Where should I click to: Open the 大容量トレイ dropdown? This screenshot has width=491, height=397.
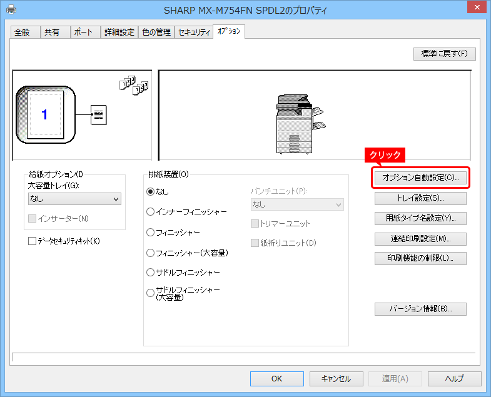tap(74, 199)
